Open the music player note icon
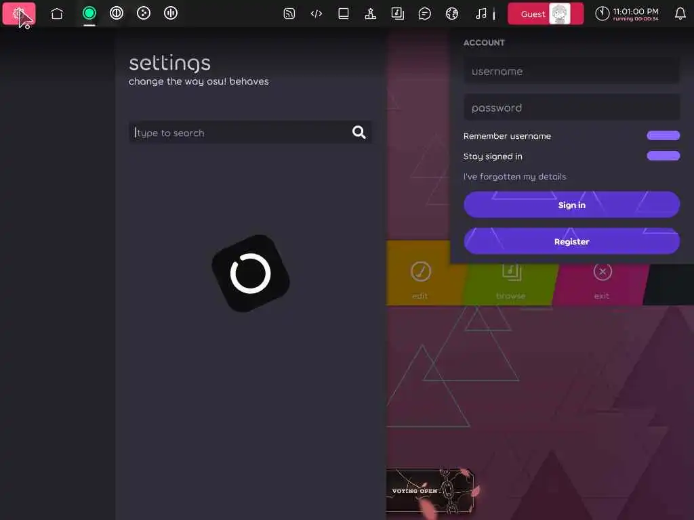This screenshot has height=520, width=694. point(481,14)
